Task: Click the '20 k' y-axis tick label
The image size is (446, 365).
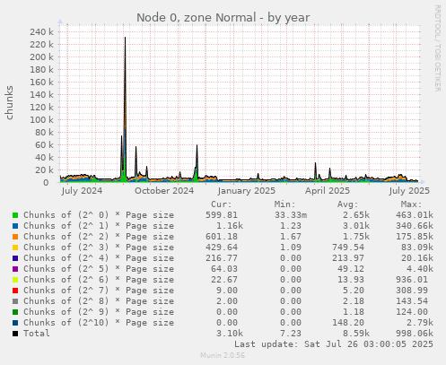Action: coord(44,169)
